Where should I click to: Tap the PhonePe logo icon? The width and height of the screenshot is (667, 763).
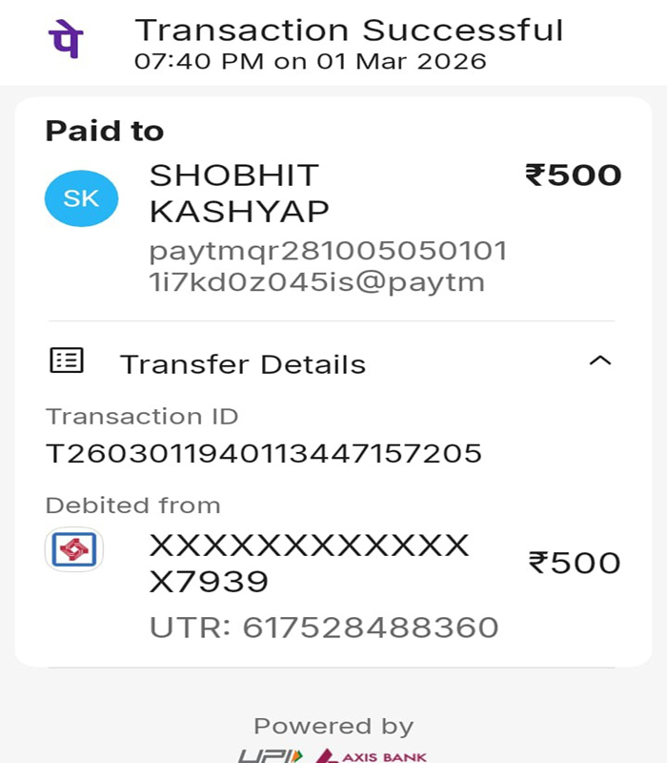pyautogui.click(x=66, y=39)
